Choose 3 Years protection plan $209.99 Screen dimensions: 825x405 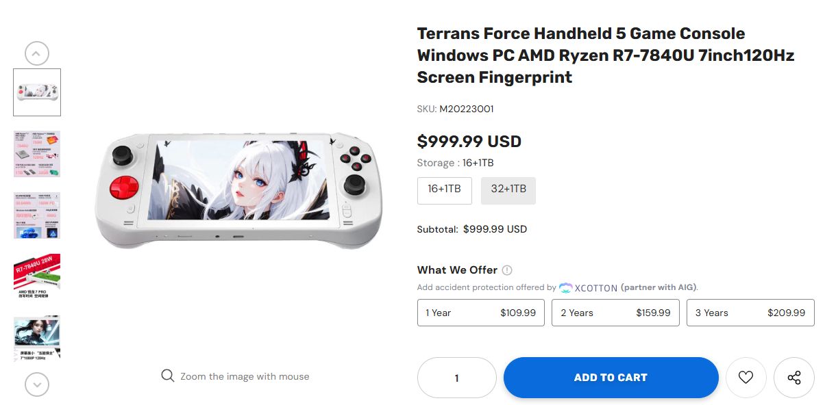coord(750,313)
